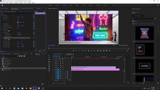Open the Program Monitor settings wrench
Viewport: 160px width, 90px height.
[x=120, y=45]
